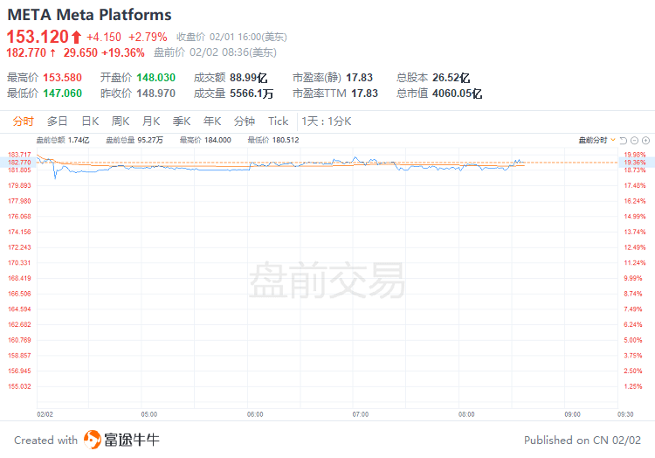Image resolution: width=655 pixels, height=458 pixels.
Task: Zoom in the chart with plus icon
Action: pyautogui.click(x=646, y=140)
